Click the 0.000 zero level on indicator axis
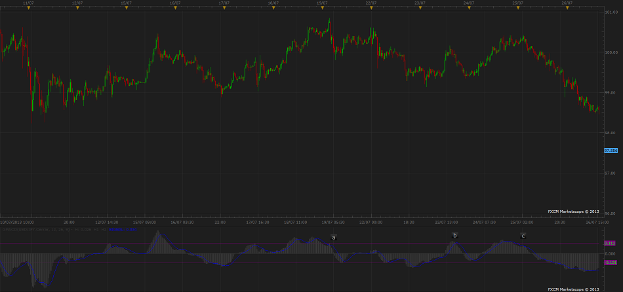The height and width of the screenshot is (292, 623). 611,253
